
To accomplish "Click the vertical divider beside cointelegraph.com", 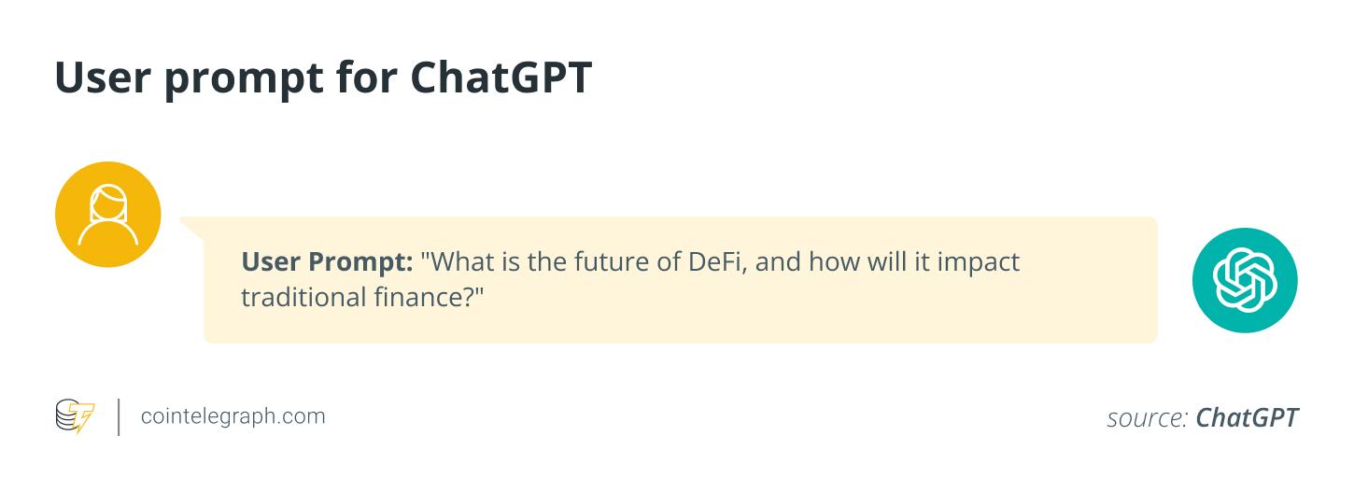I will 119,416.
